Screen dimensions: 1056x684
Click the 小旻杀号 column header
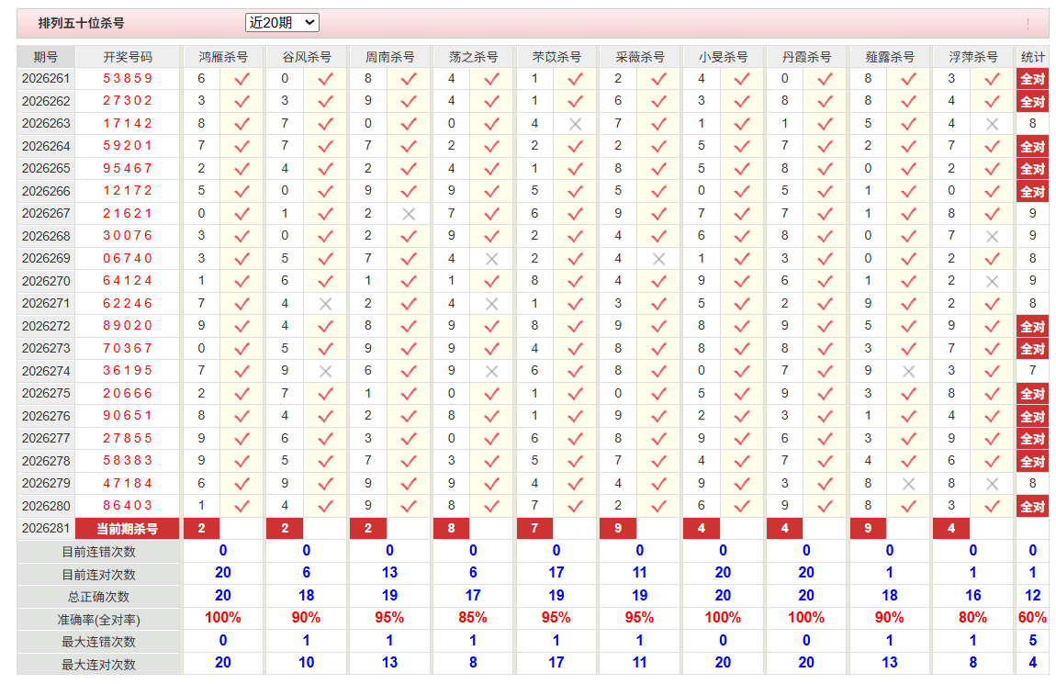click(723, 57)
